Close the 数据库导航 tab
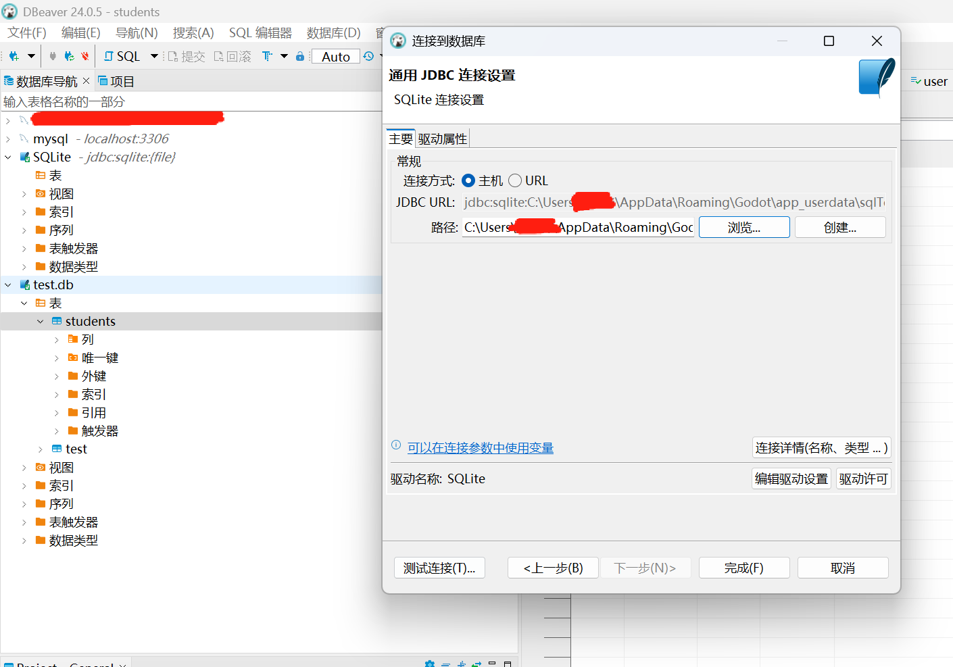Screen dimensions: 953x667 coord(86,81)
